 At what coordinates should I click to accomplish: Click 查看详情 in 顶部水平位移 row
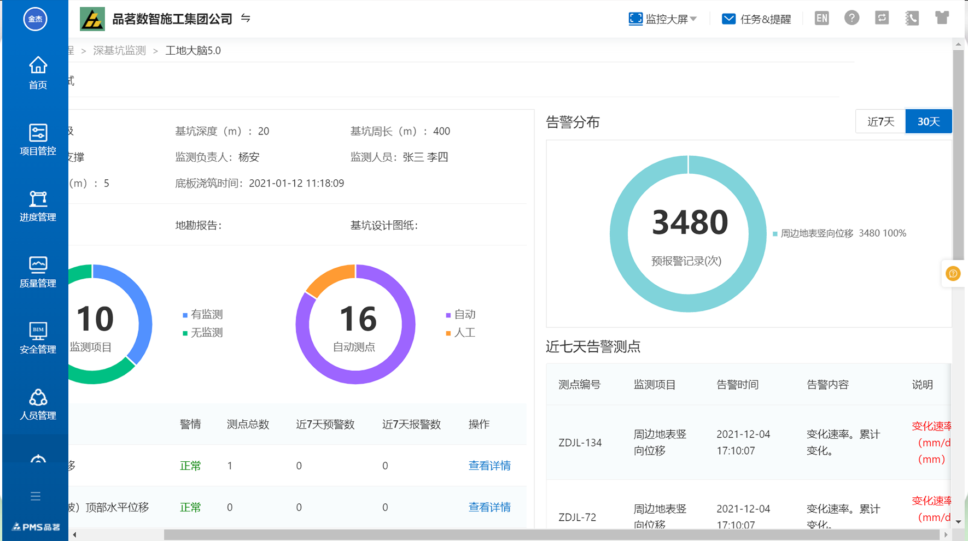(489, 507)
